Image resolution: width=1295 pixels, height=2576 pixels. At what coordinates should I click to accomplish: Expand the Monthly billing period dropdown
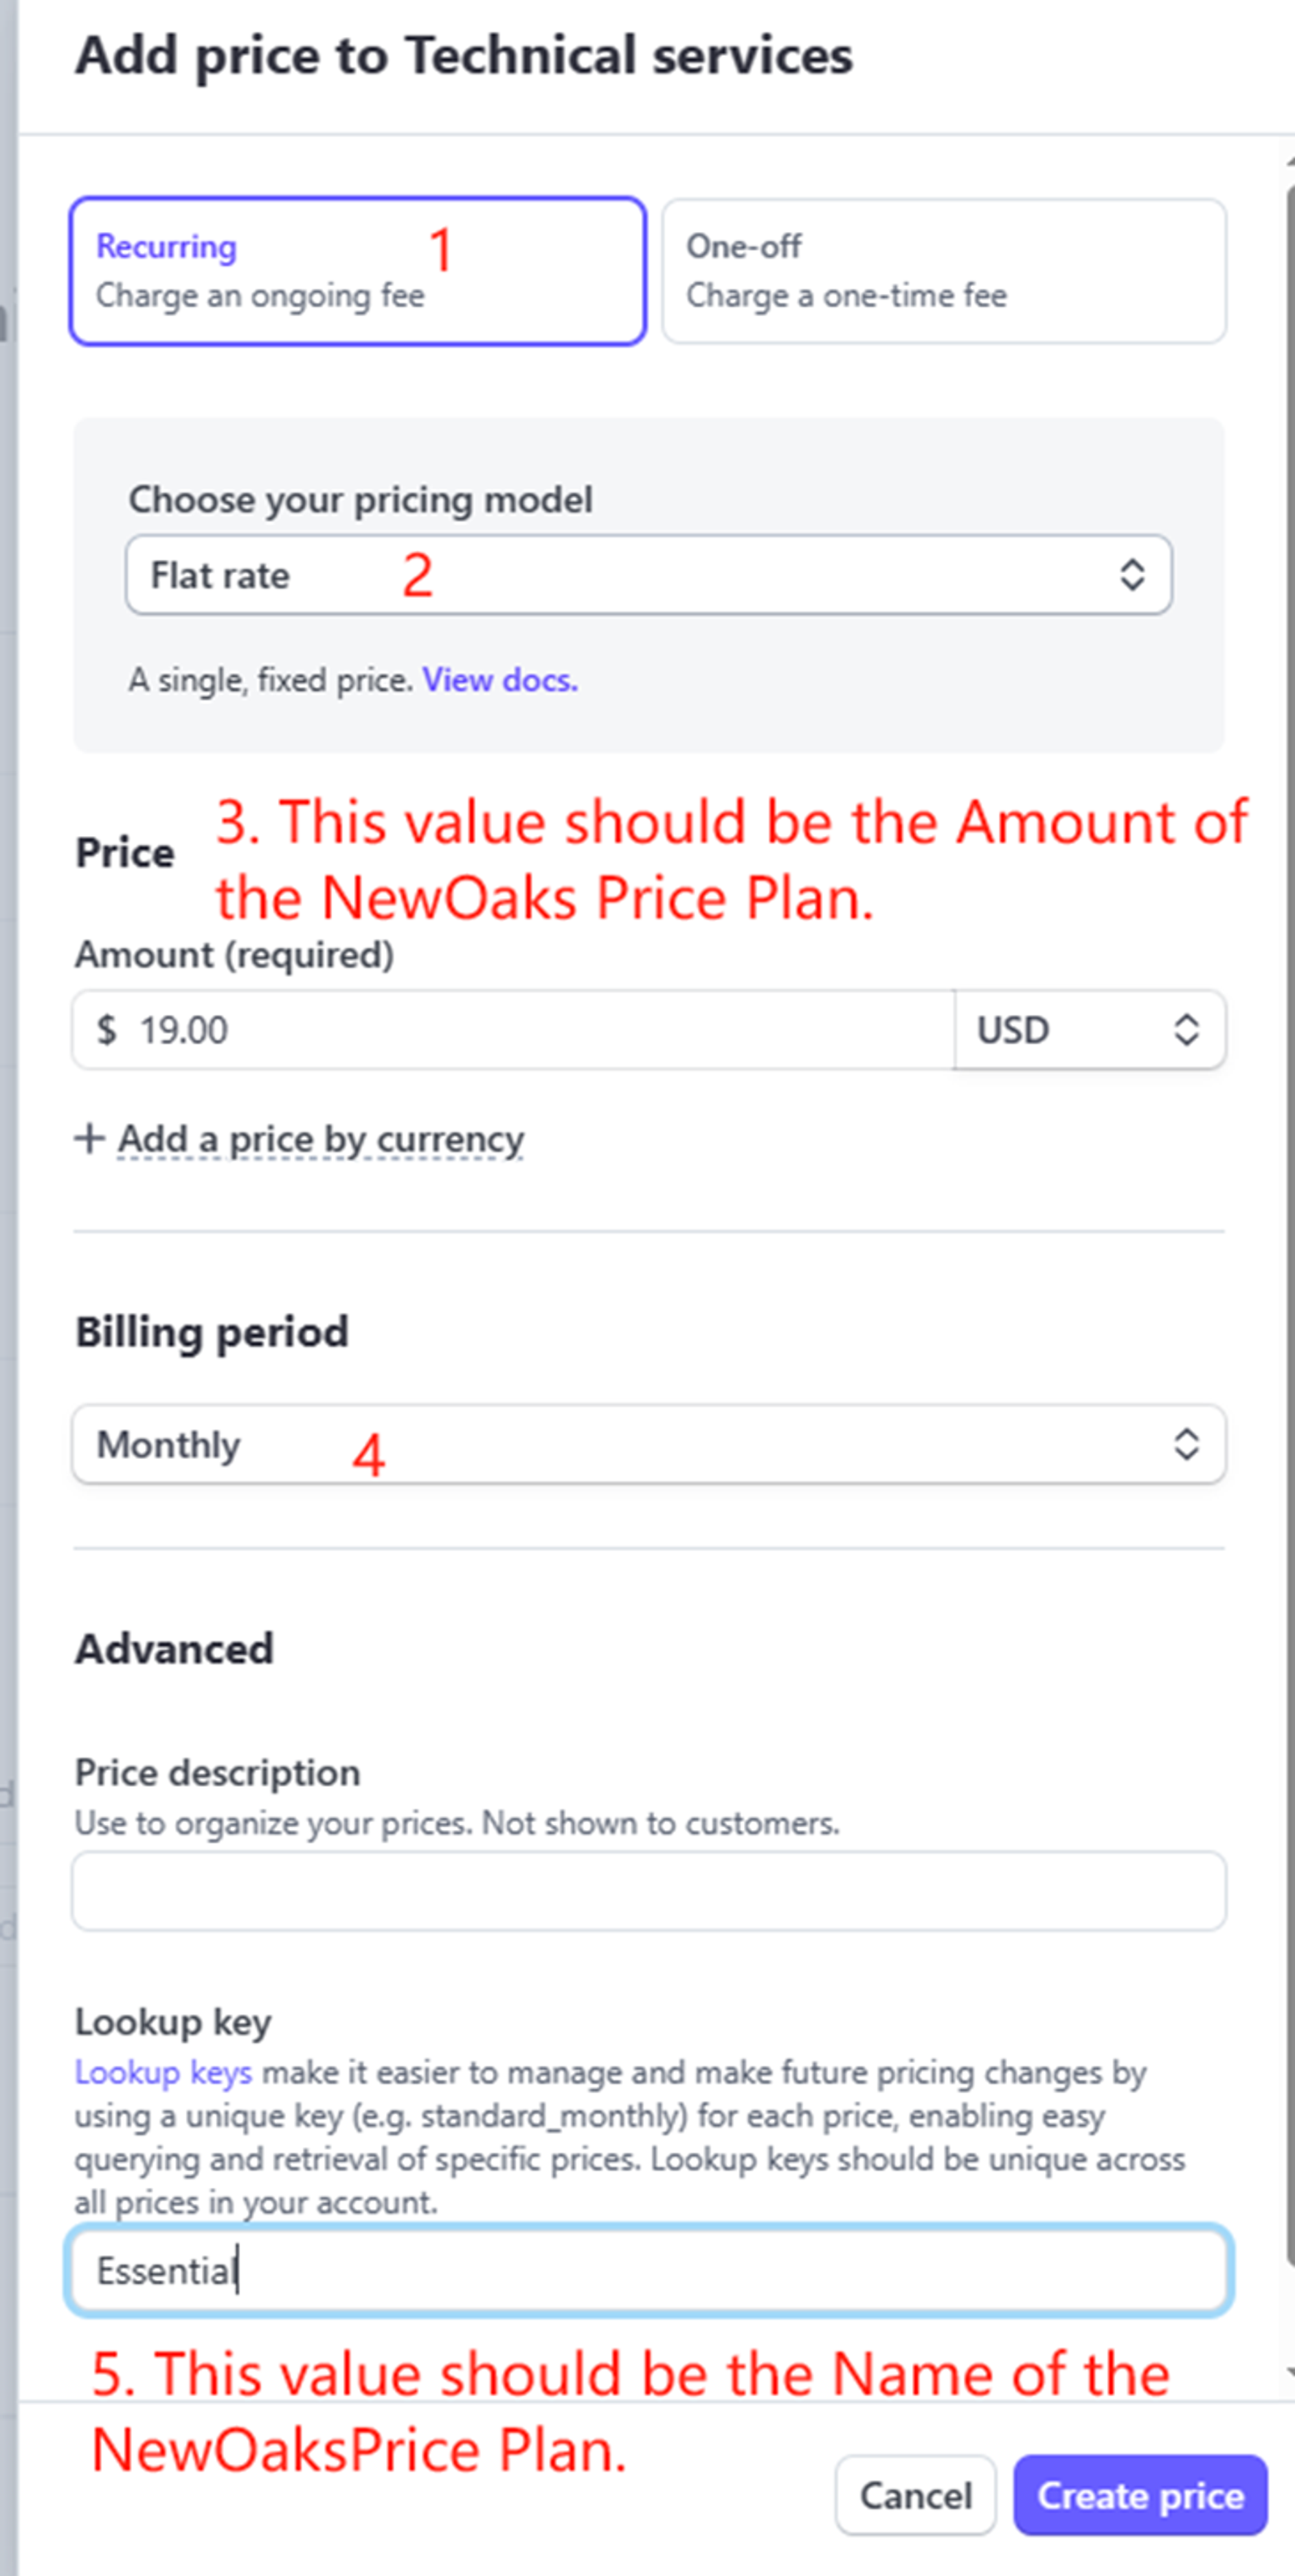tap(648, 1444)
